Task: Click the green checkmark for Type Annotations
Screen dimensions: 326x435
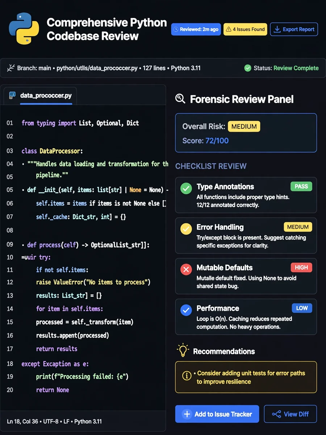Action: (x=186, y=188)
